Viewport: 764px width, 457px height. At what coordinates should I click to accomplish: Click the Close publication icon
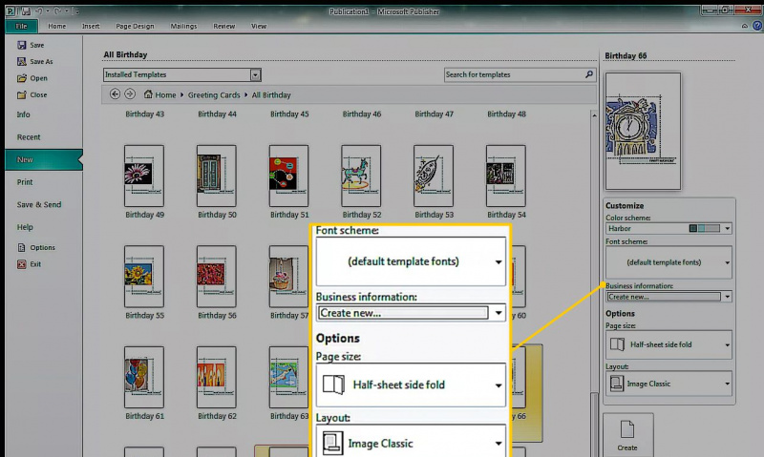coord(21,94)
